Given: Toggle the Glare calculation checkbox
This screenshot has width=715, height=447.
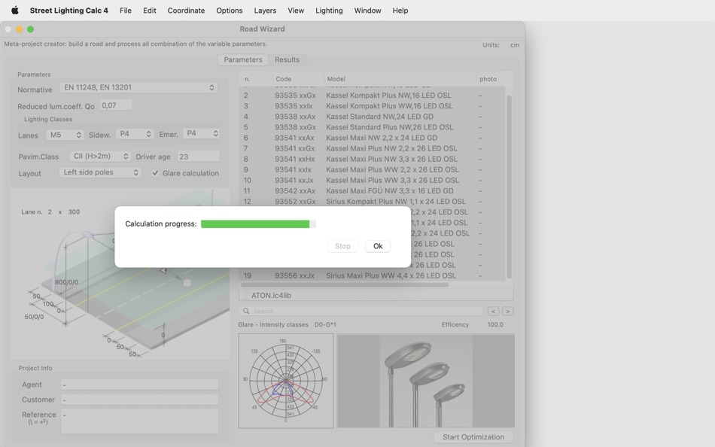Looking at the screenshot, I should [156, 173].
